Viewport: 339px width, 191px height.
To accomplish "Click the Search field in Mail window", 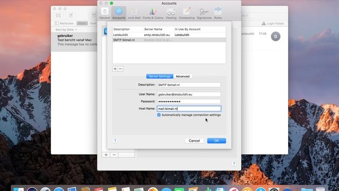I will pos(263,15).
